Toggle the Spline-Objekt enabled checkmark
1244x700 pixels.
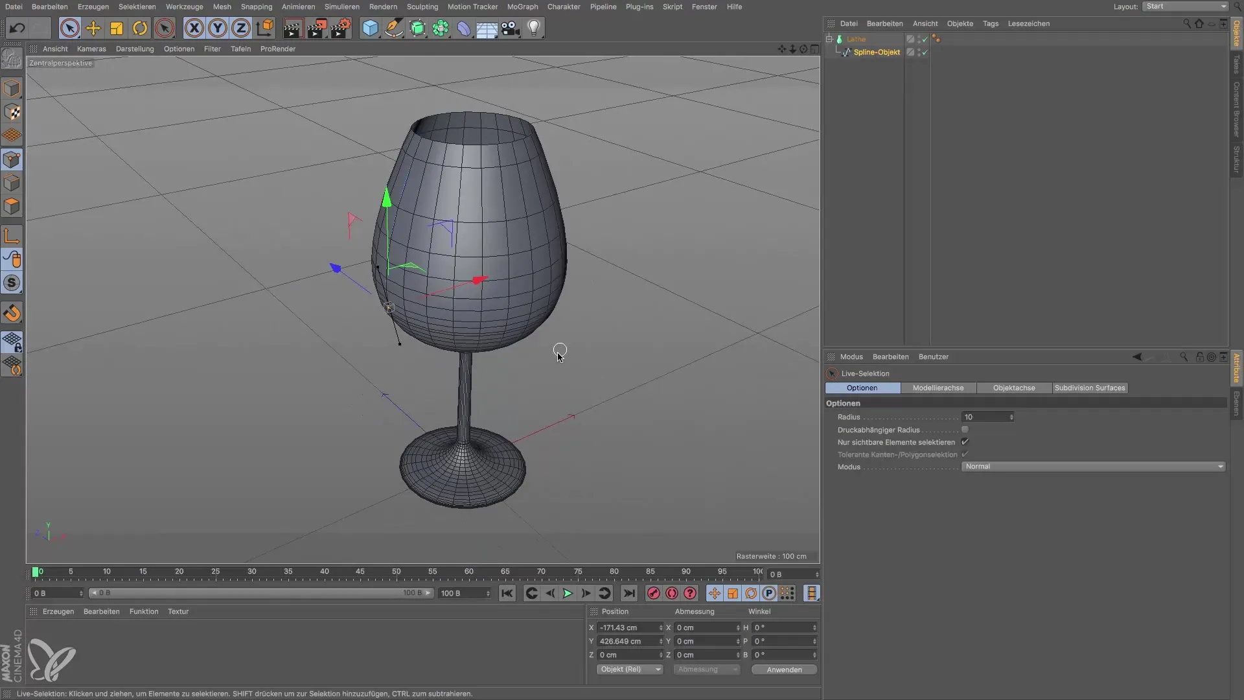925,52
